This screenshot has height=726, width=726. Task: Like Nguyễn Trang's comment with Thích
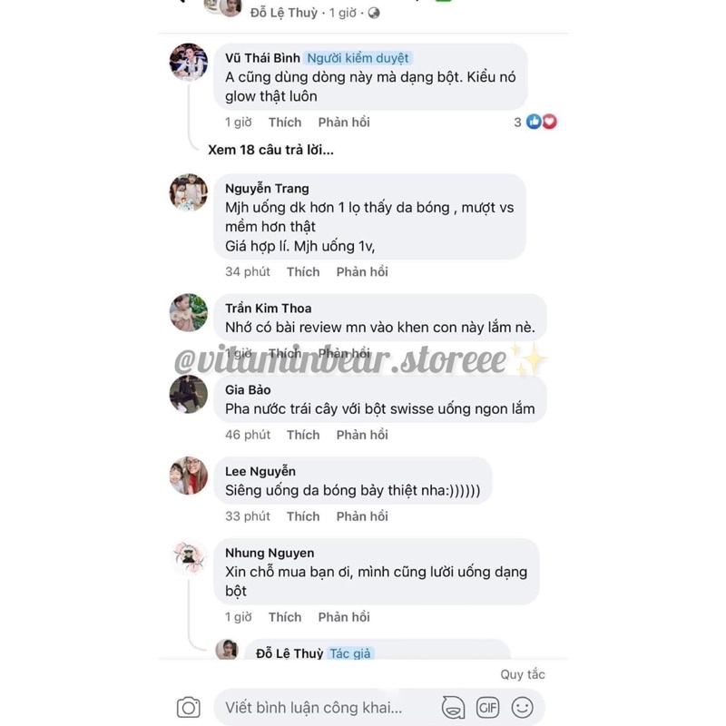coord(303,271)
